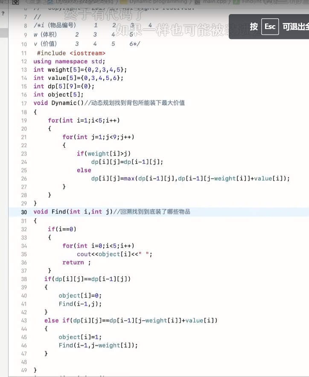Click in the "#include <iostream>" line
The width and height of the screenshot is (309, 377).
(x=71, y=53)
